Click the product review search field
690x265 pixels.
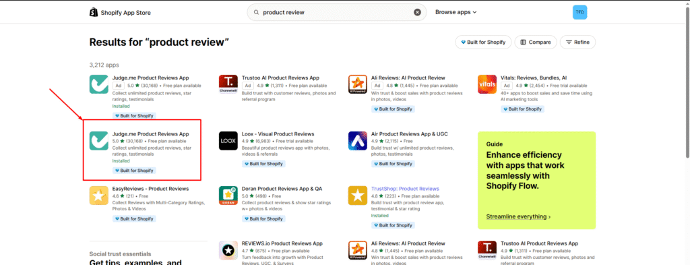point(337,12)
